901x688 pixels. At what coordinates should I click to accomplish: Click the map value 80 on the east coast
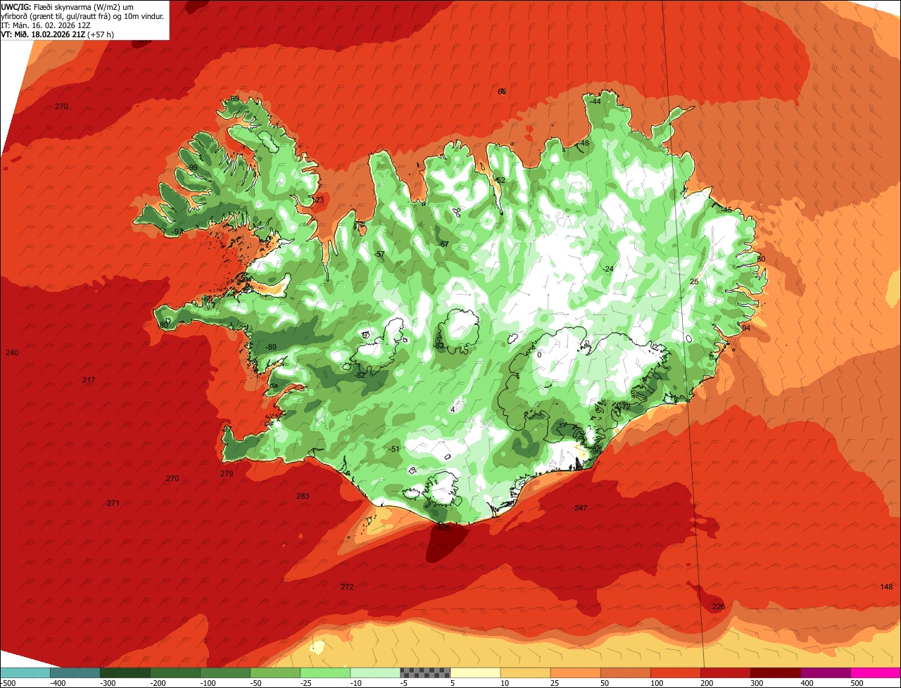(x=760, y=259)
